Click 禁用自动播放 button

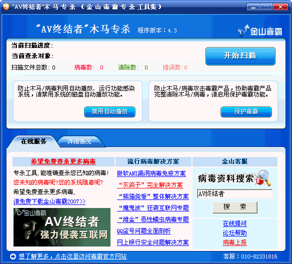click(x=109, y=111)
